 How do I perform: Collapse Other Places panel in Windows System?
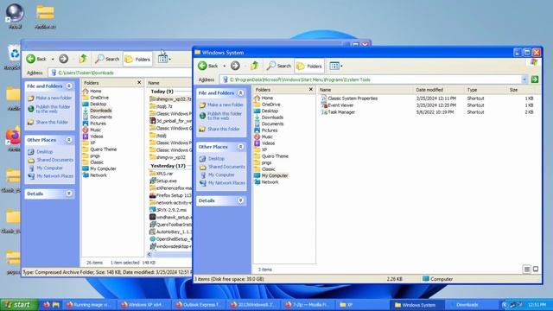point(240,147)
